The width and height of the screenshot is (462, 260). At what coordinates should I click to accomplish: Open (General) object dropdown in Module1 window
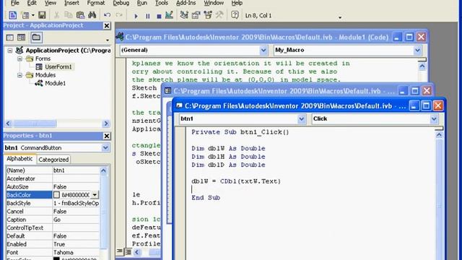click(263, 51)
